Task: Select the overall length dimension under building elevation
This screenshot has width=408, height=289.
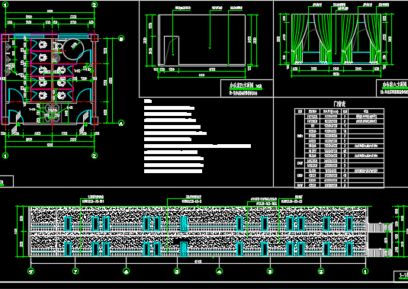Action: coord(198,262)
